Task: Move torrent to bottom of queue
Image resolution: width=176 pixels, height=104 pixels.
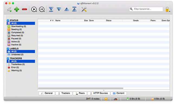Action: (x=51, y=9)
